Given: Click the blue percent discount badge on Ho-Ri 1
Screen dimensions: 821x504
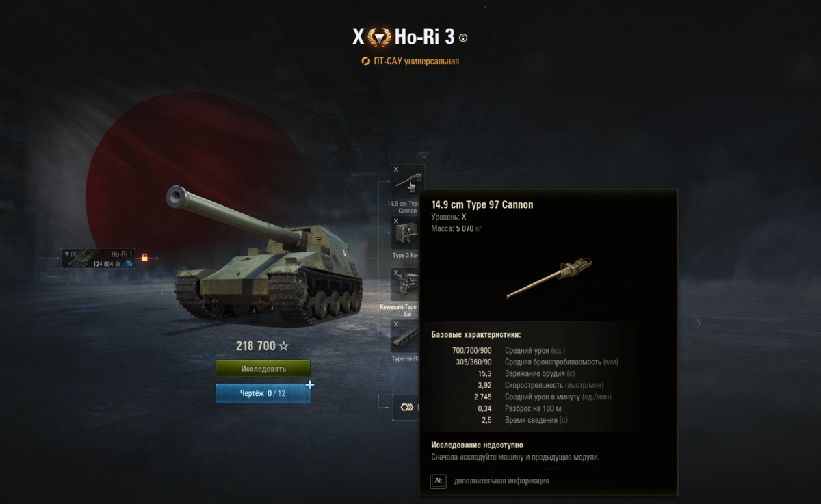Looking at the screenshot, I should (x=129, y=263).
